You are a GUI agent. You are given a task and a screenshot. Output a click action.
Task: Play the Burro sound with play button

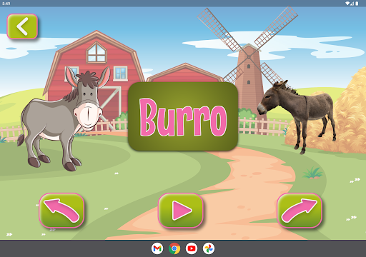tap(181, 211)
